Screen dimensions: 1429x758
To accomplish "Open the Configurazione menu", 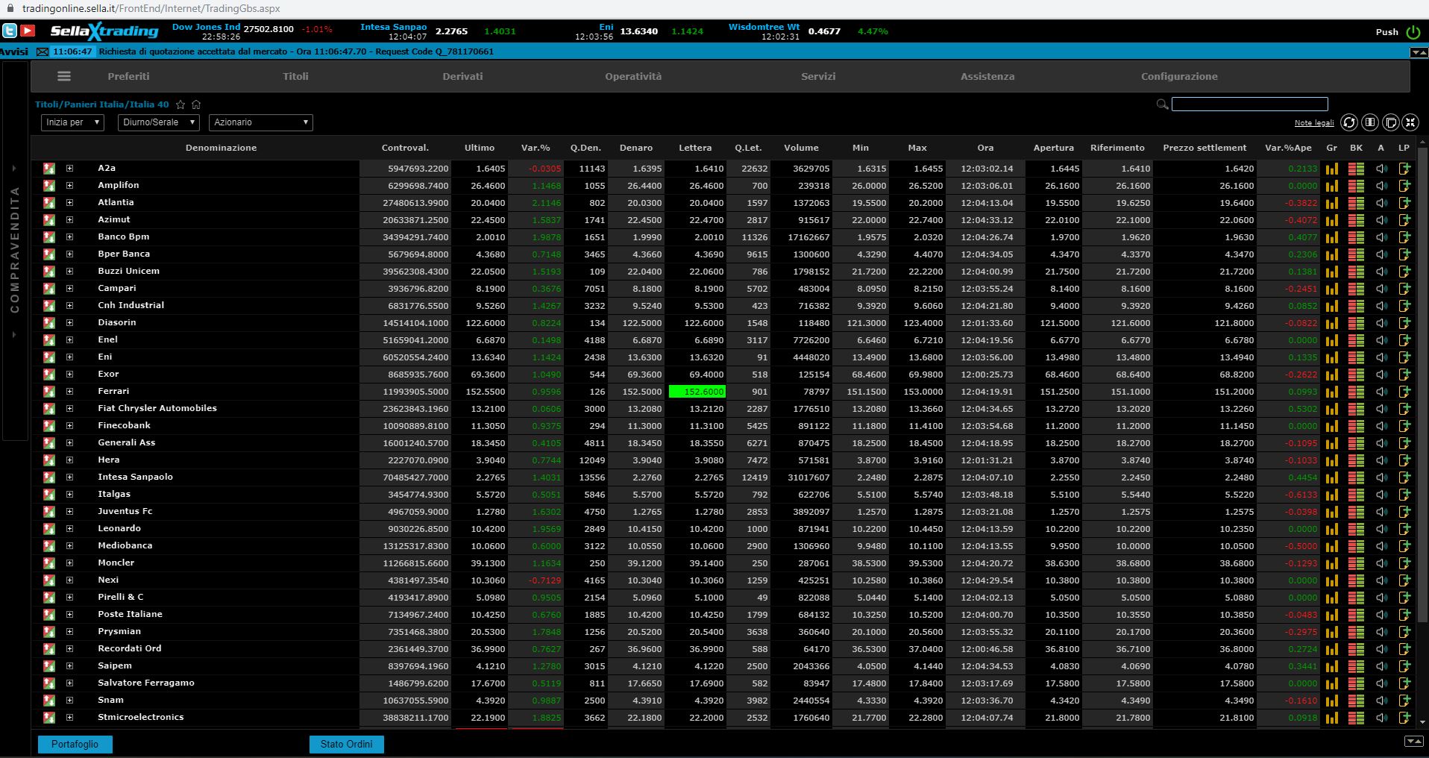I will (1179, 76).
